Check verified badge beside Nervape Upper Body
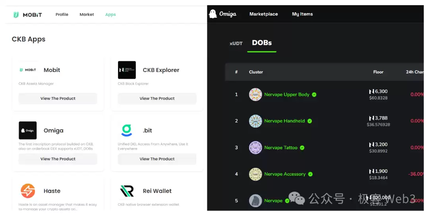The image size is (429, 216). (314, 95)
